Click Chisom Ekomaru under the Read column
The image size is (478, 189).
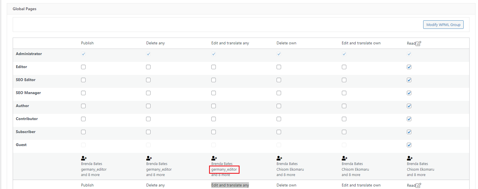(421, 170)
